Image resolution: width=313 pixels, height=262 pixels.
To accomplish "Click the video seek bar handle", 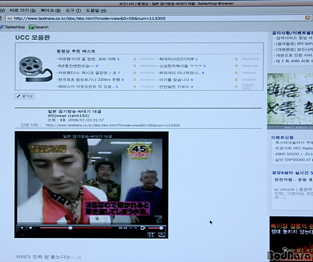I will point(70,228).
